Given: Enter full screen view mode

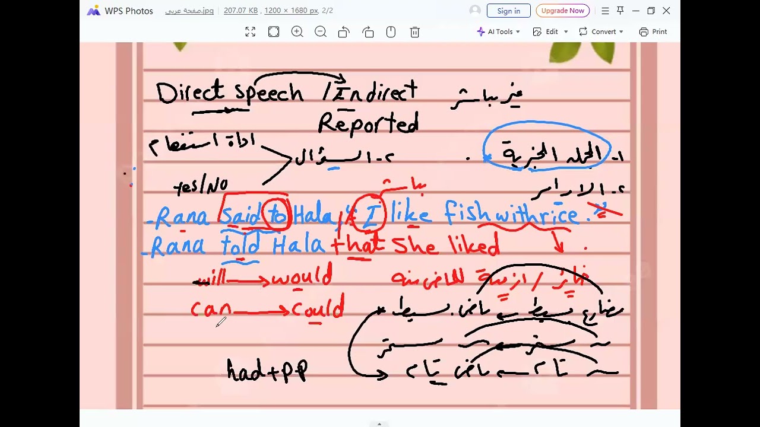Looking at the screenshot, I should (250, 32).
